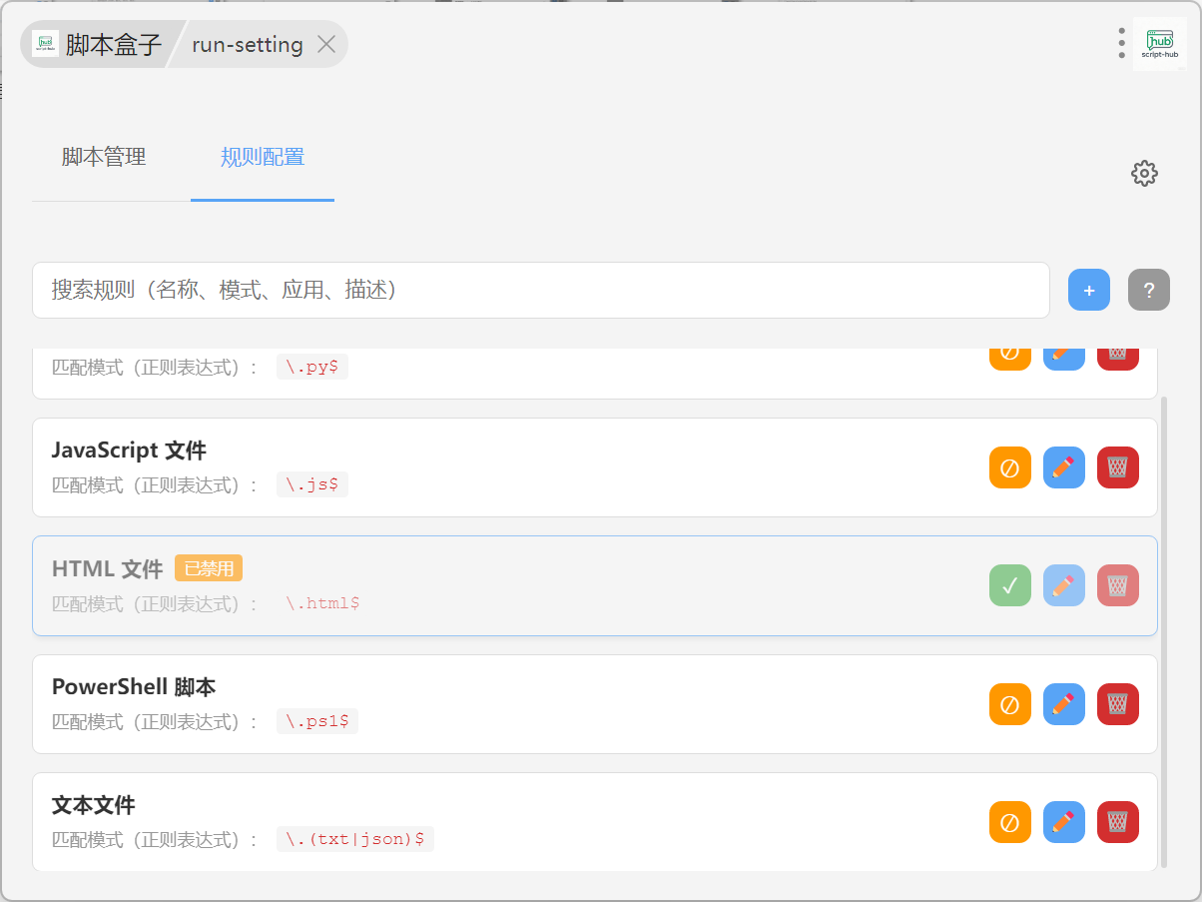Delete the \.py$ rule
This screenshot has width=1202, height=902.
pos(1118,359)
